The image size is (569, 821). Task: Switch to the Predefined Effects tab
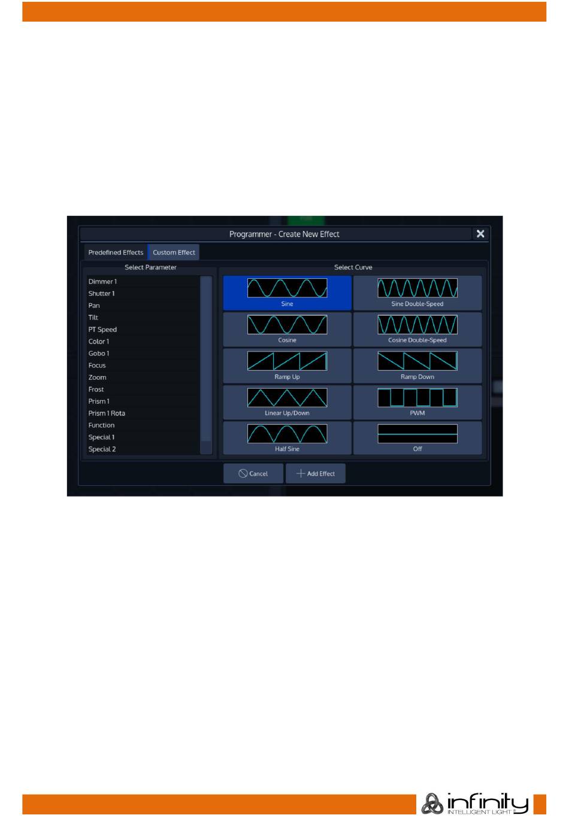coord(116,252)
